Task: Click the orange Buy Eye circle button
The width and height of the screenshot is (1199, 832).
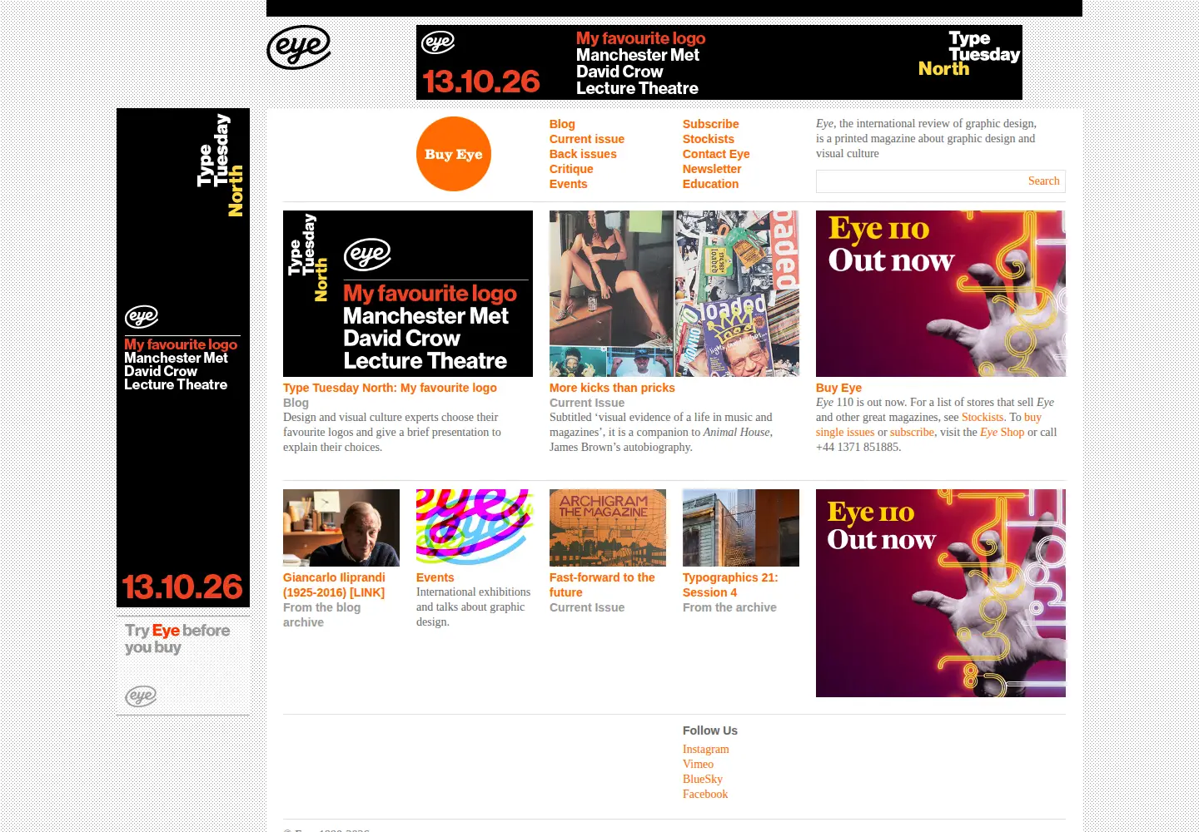Action: [x=454, y=154]
